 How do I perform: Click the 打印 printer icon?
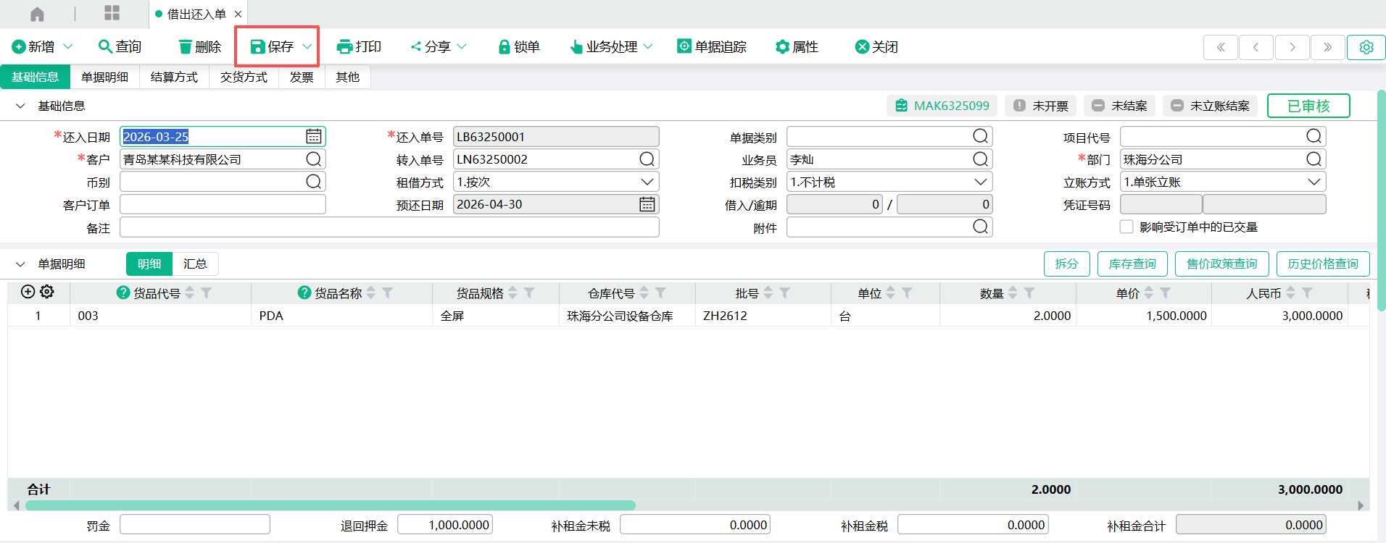[344, 47]
